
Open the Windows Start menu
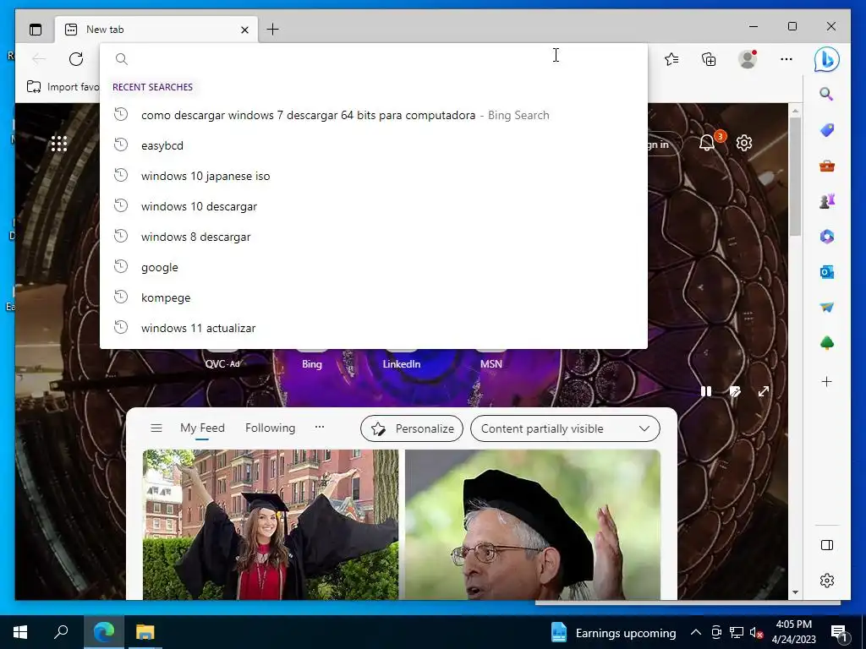20,632
